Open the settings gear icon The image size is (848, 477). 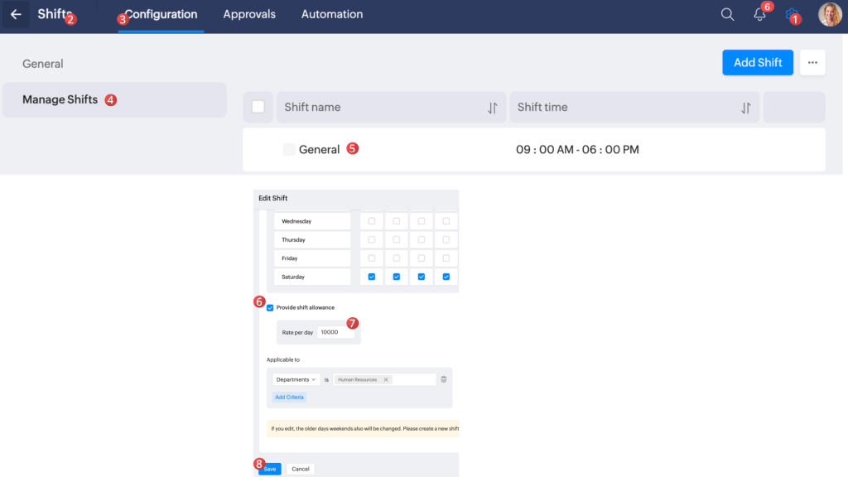coord(791,15)
